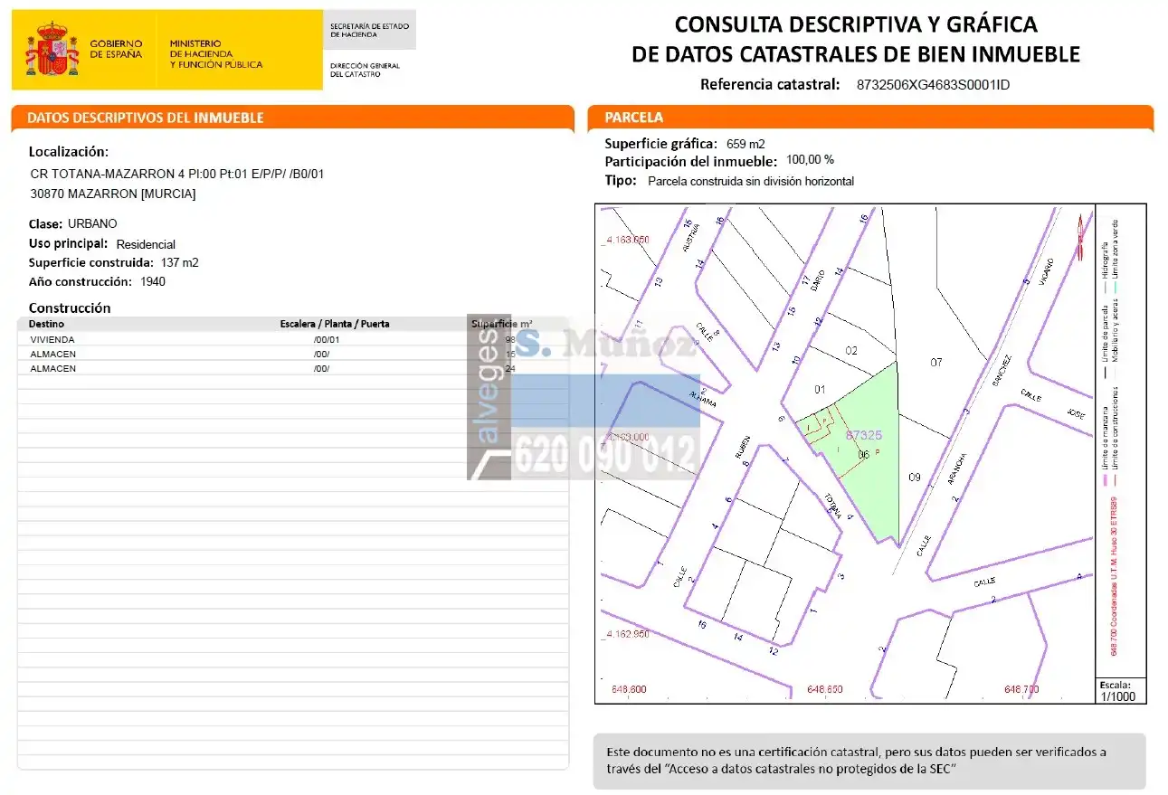This screenshot has height=795, width=1168.
Task: Select the 'GOBIERNO DE ESPAÑA' header text
Action: [116, 49]
